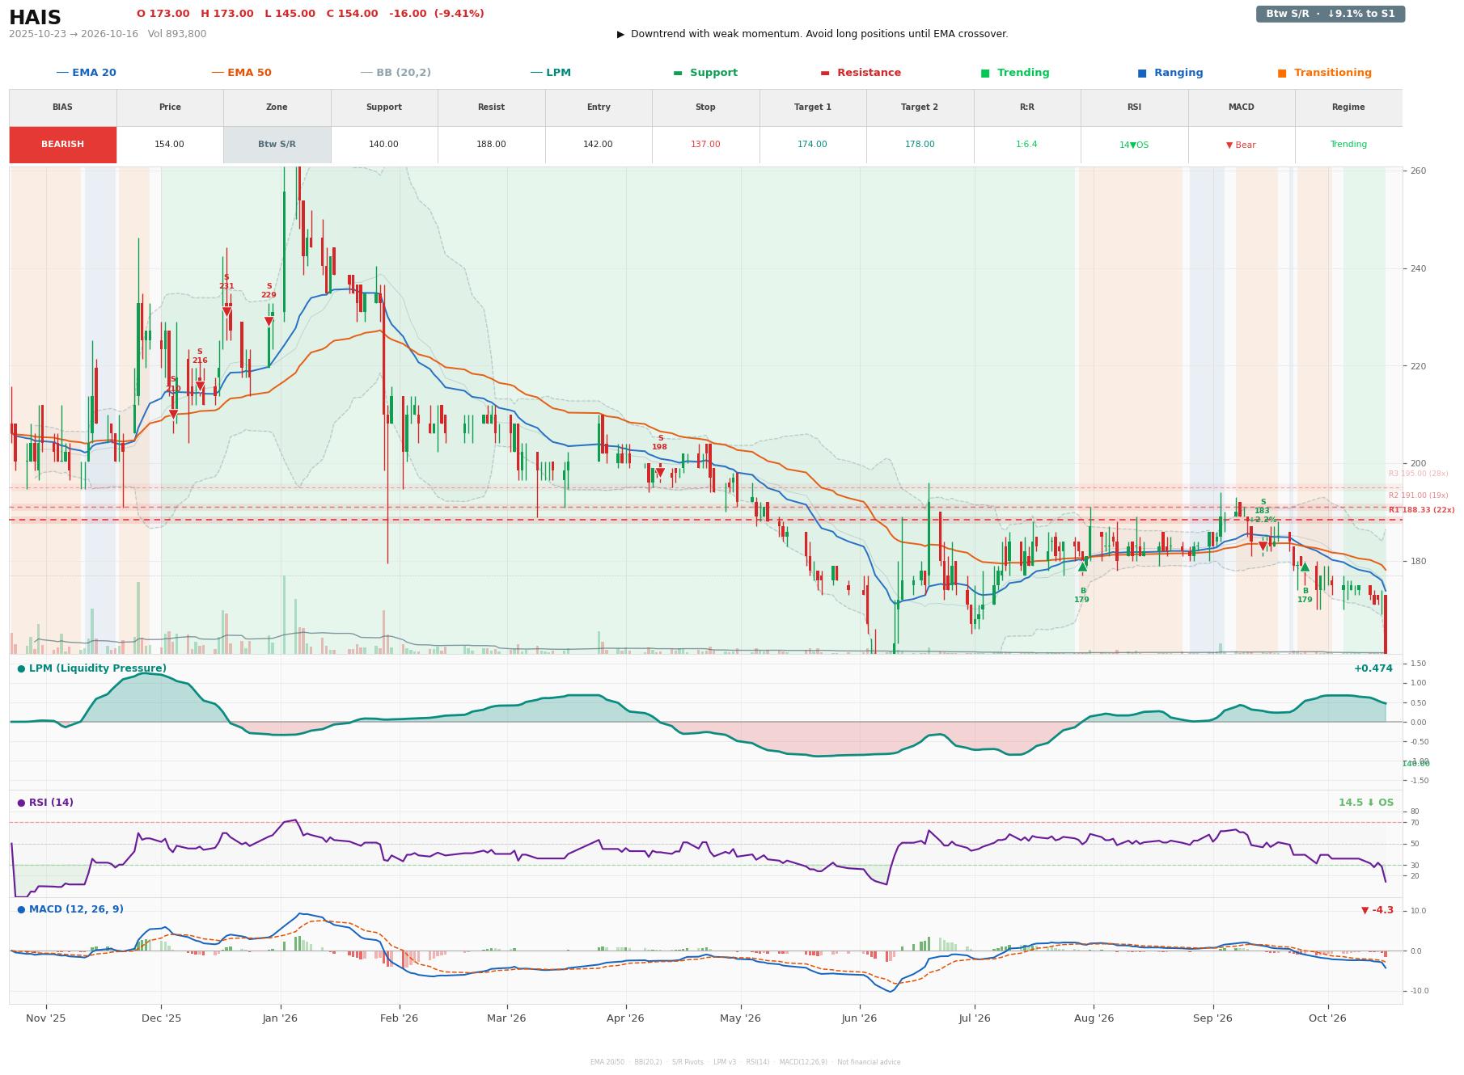Click the Vol 893,800 readout

(177, 34)
